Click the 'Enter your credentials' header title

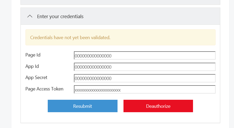click(x=60, y=16)
